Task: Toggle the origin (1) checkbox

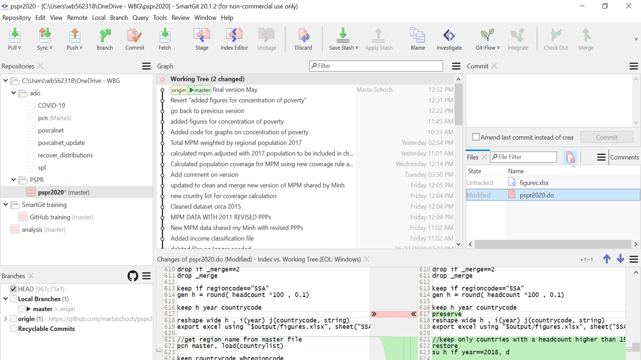Action: pyautogui.click(x=14, y=319)
